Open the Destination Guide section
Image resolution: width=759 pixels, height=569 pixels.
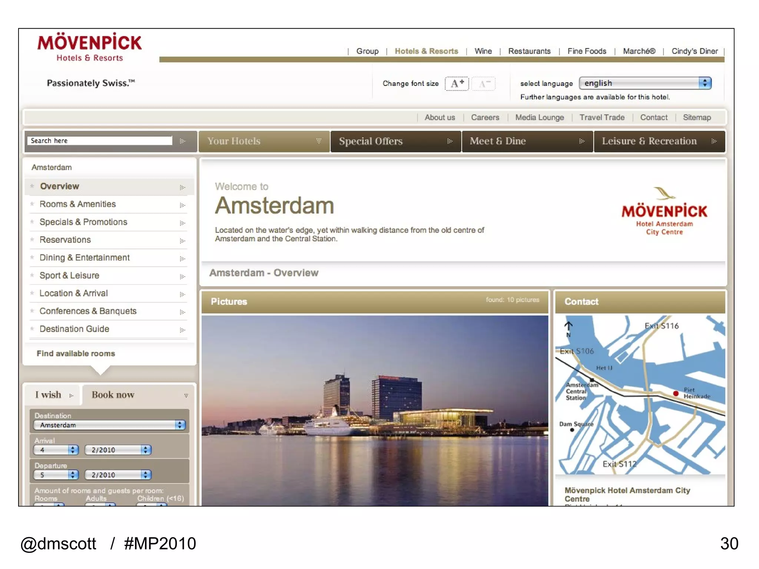(x=109, y=329)
